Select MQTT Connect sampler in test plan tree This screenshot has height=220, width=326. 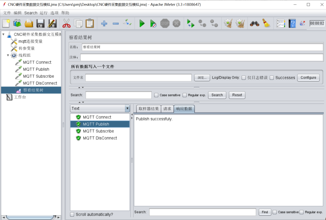pos(37,62)
